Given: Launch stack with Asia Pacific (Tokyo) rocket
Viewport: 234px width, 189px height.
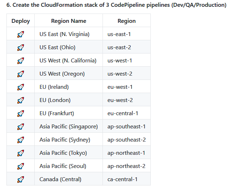Looking at the screenshot, I should 20,153.
